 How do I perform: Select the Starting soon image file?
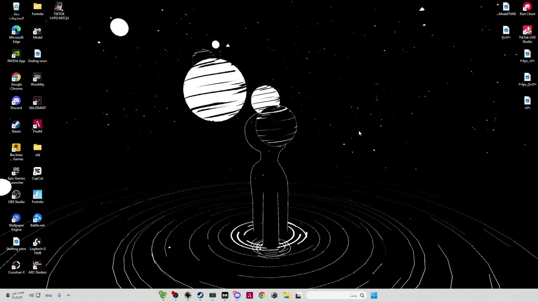point(16,244)
